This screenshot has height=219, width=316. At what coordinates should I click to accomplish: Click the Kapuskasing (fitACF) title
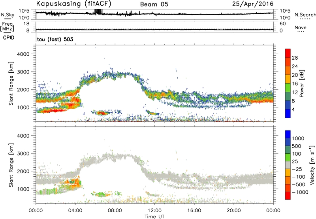pos(73,4)
